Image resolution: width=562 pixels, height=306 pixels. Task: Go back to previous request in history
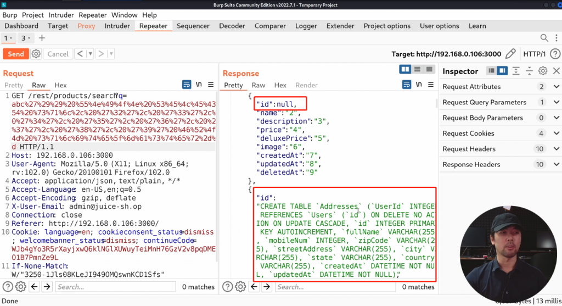pyautogui.click(x=80, y=54)
